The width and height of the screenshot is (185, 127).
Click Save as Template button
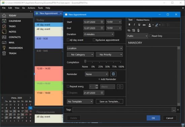[x=110, y=102]
